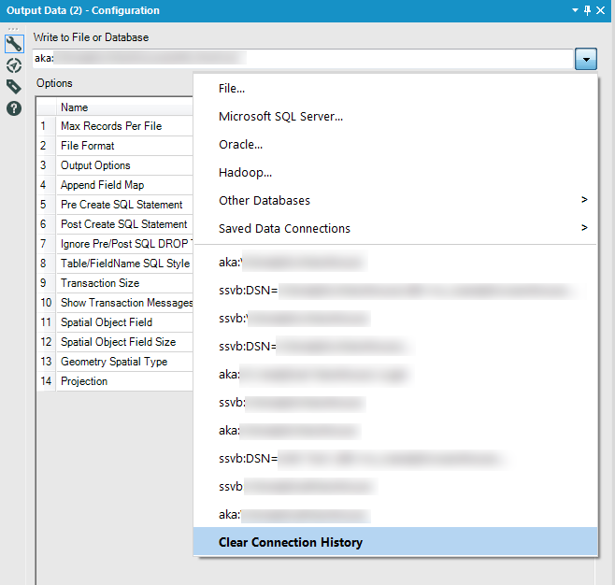Close the Configuration panel
Image resolution: width=615 pixels, height=585 pixels.
point(600,10)
